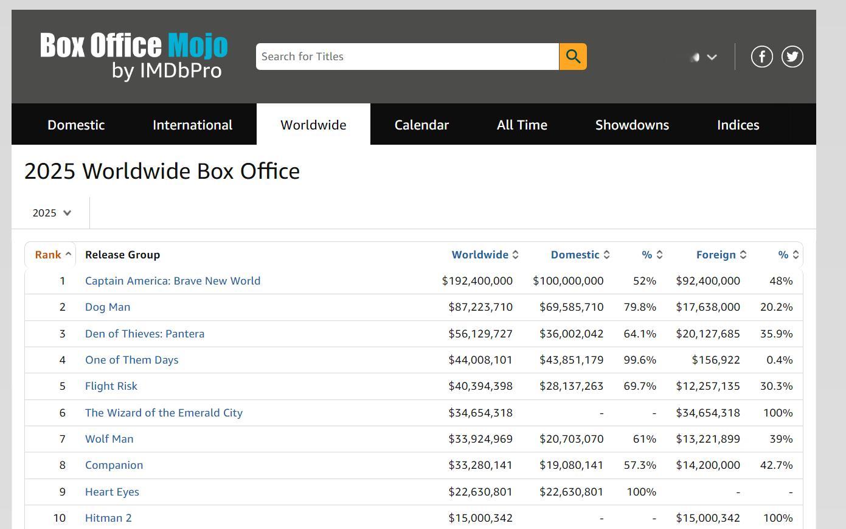Click the Box Office Mojo logo
Image resolution: width=846 pixels, height=529 pixels.
(134, 56)
